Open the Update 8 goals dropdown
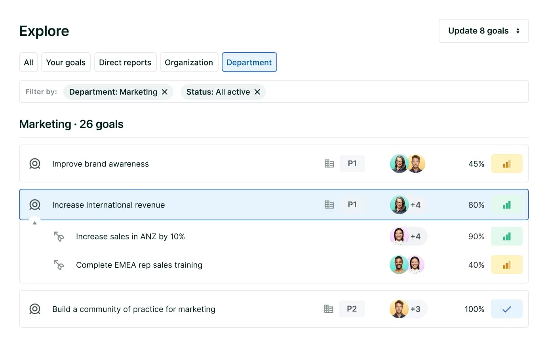This screenshot has height=338, width=548. 483,31
